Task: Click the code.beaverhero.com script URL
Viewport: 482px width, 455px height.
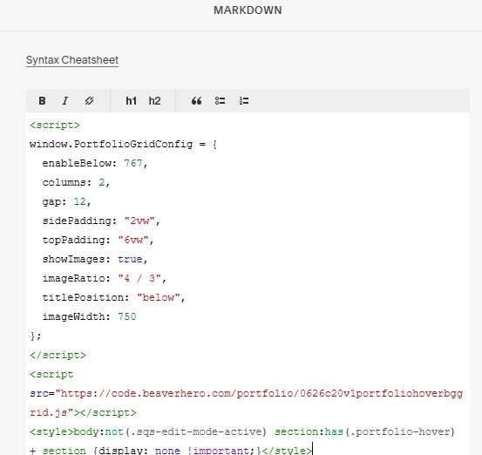Action: pos(246,403)
